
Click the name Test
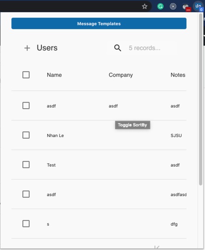[x=51, y=165]
